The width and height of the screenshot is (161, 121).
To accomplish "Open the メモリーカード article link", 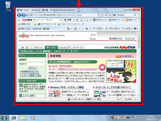I will (113, 87).
